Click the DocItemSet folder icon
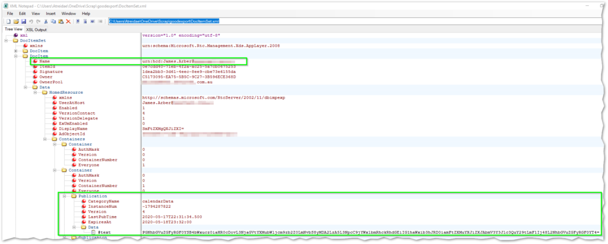This screenshot has width=608, height=244. [15, 40]
